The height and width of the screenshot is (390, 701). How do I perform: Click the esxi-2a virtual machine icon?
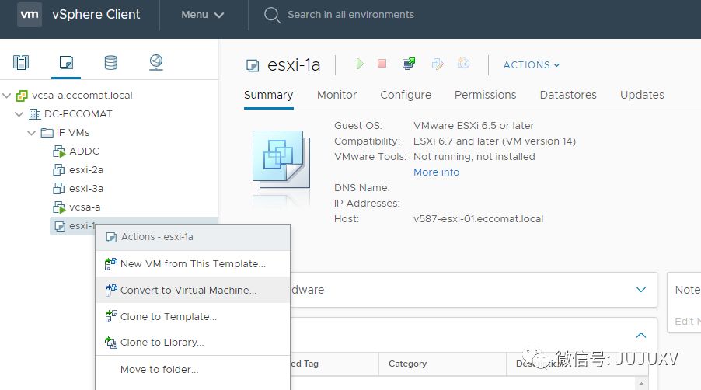[58, 170]
